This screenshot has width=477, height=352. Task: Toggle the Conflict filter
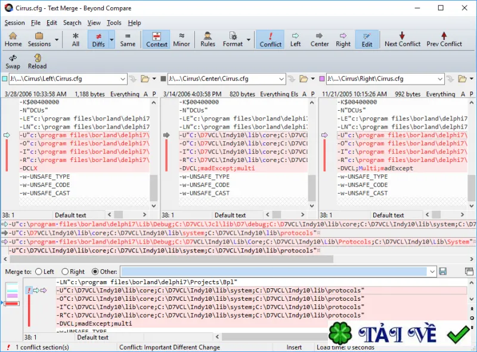[271, 39]
